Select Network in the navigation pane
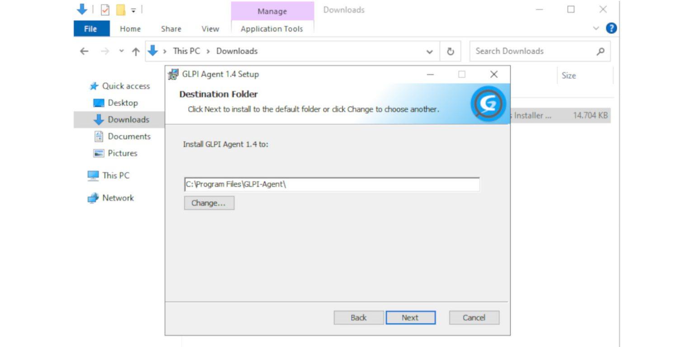The width and height of the screenshot is (694, 347). click(x=118, y=198)
